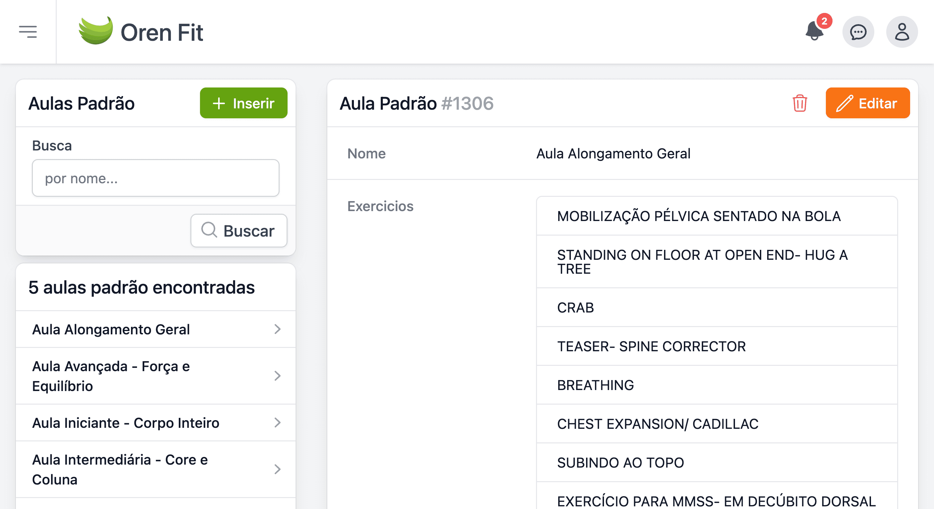
Task: Focus the 'por nome...' search field
Action: [156, 178]
